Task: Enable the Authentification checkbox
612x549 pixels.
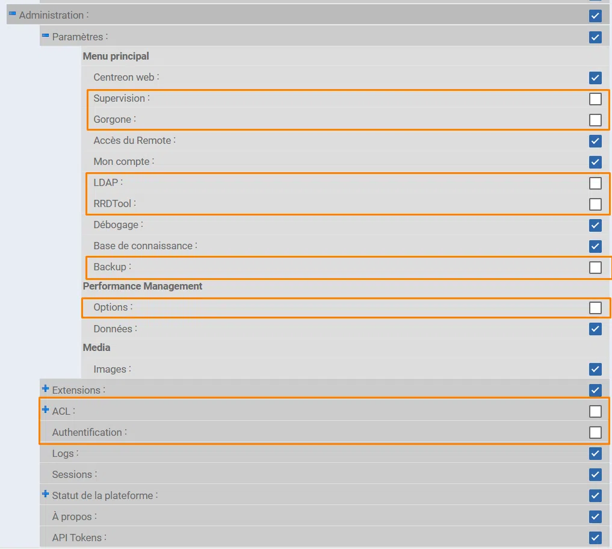Action: pyautogui.click(x=596, y=432)
